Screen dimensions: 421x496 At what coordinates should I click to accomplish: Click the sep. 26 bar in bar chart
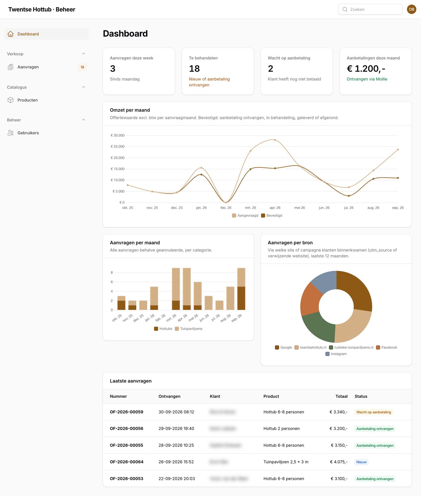(x=241, y=289)
